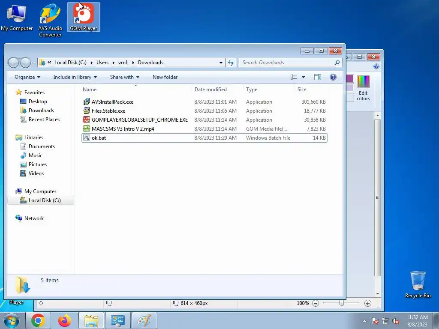Select the GOMPLAYERGLOBALSETUP_CHROME.EXE file icon
439x329 pixels.
[x=87, y=120]
